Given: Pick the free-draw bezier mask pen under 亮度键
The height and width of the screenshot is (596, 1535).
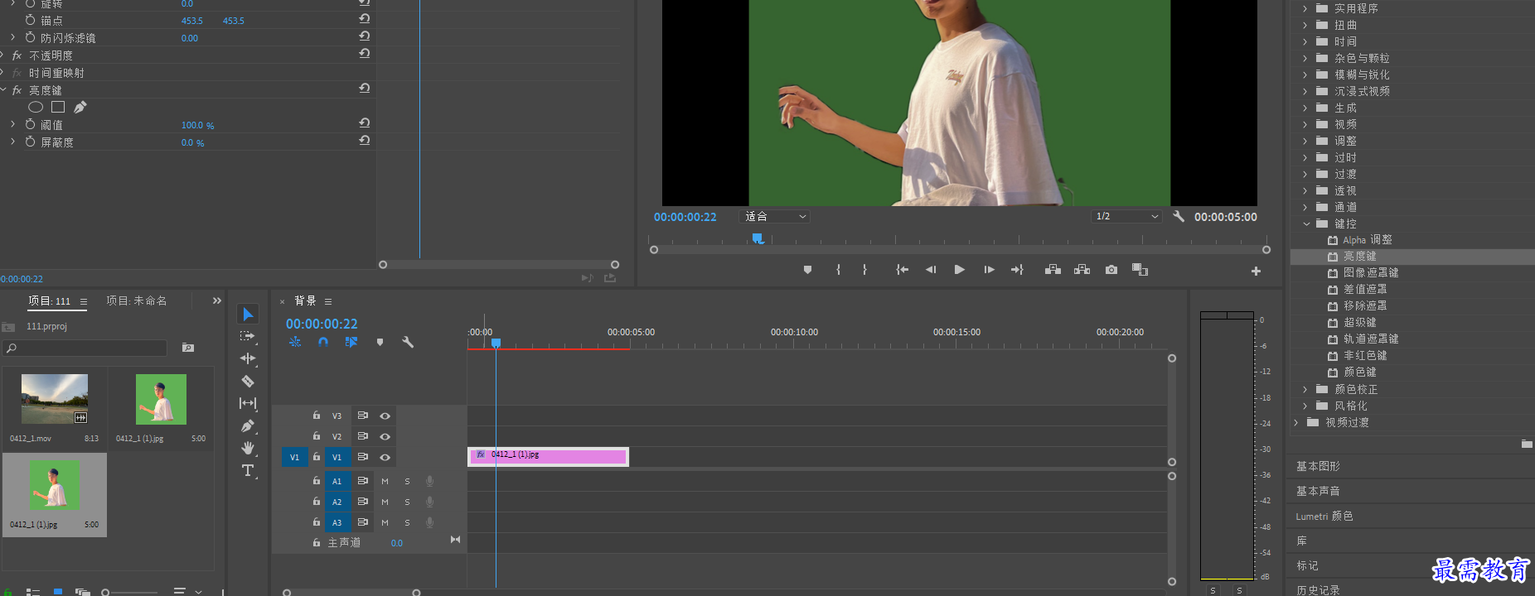Looking at the screenshot, I should click(x=80, y=107).
